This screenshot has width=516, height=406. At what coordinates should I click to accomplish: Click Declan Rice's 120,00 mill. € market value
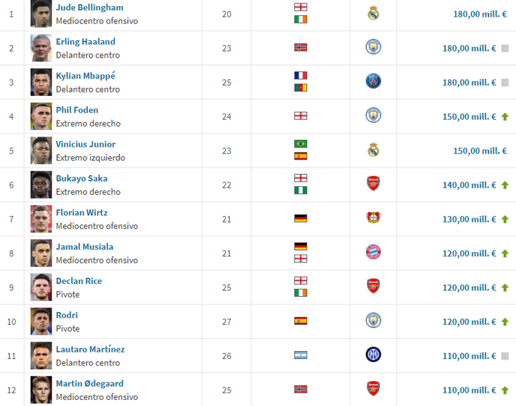click(469, 287)
